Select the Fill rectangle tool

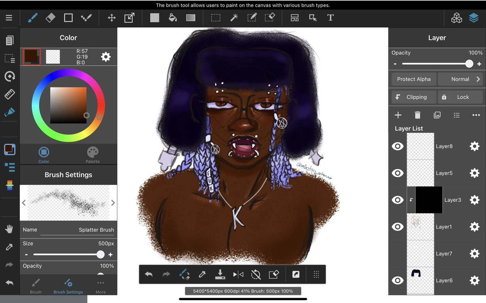[155, 18]
